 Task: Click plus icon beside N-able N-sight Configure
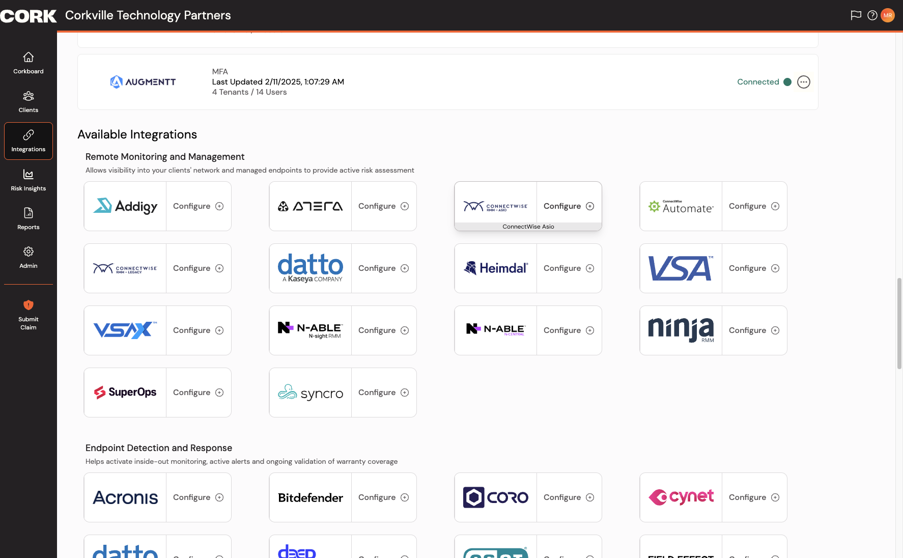coord(405,330)
